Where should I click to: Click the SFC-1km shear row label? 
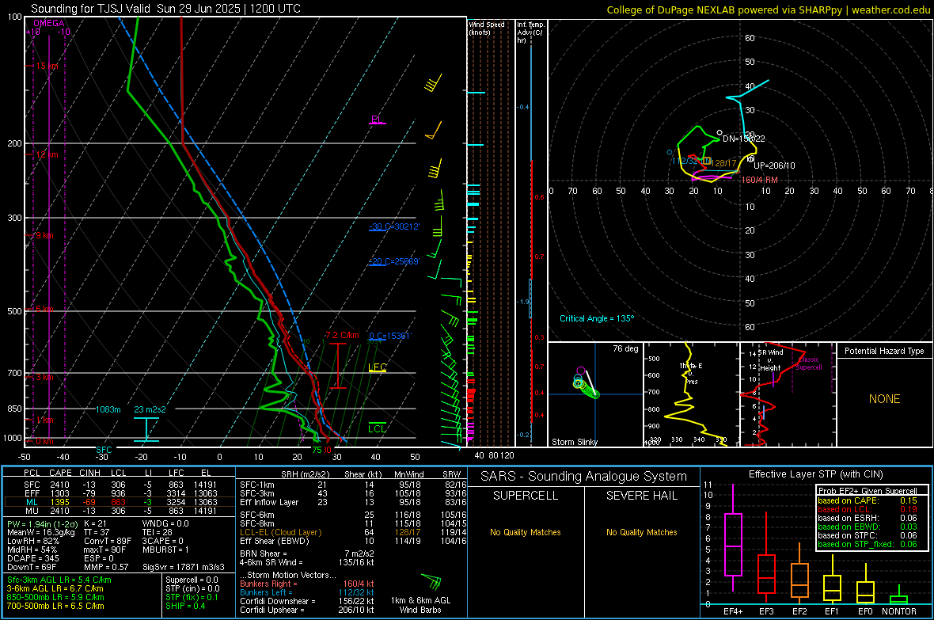pos(256,485)
